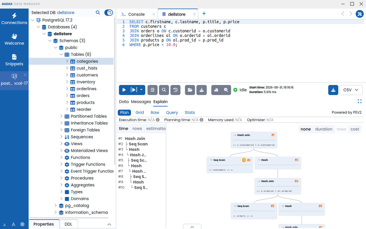
Task: Click the tree panel vertical scrollbar
Action: (x=115, y=92)
